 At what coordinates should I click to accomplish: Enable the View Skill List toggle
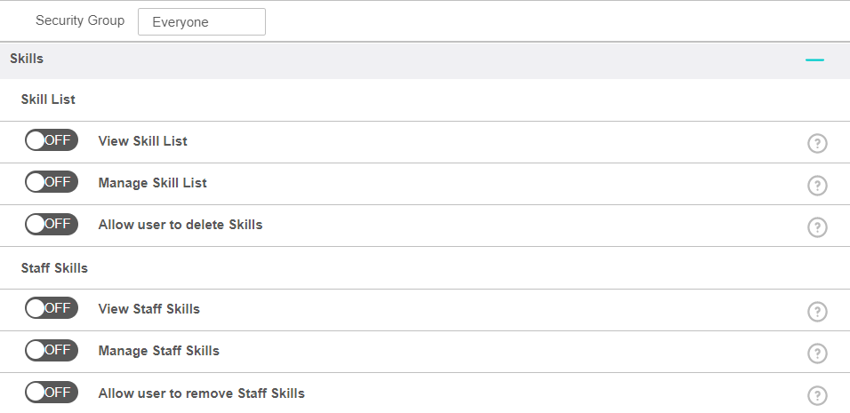point(52,140)
